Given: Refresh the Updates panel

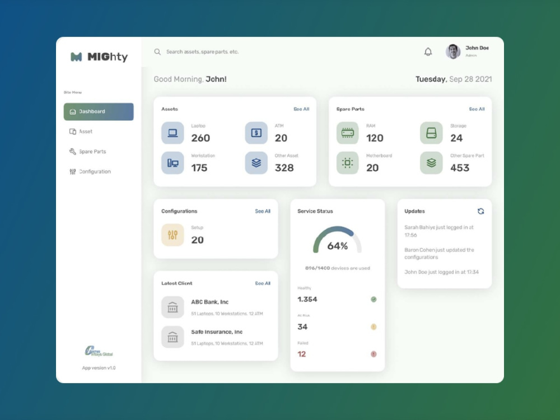Looking at the screenshot, I should pos(480,211).
